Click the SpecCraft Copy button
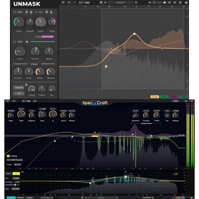The width and height of the screenshot is (199, 199). [x=29, y=101]
